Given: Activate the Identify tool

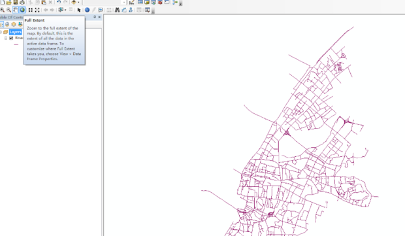Looking at the screenshot, I should pos(88,10).
